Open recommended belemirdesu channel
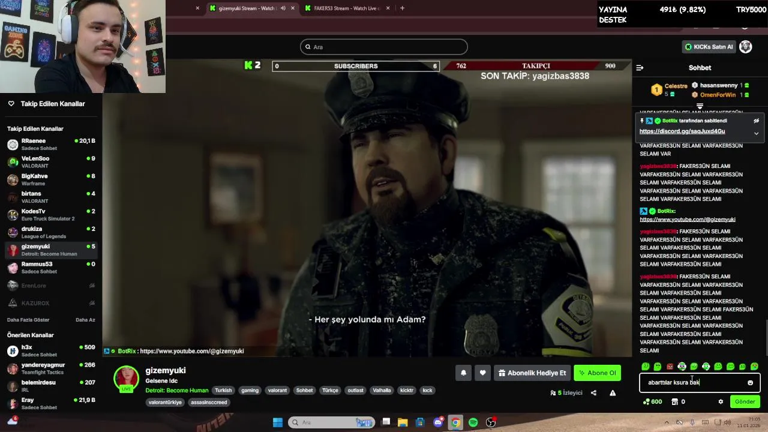 (51, 386)
